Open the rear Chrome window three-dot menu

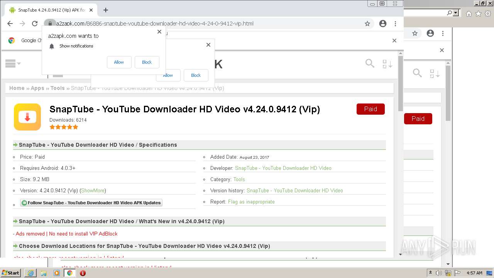coord(443,34)
